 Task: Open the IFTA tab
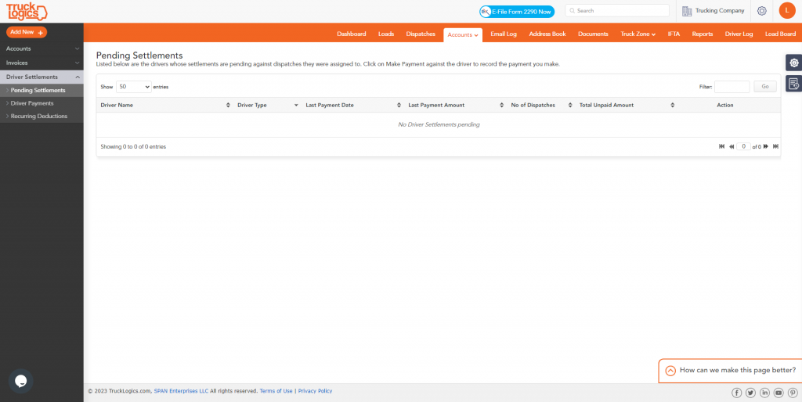pos(674,34)
